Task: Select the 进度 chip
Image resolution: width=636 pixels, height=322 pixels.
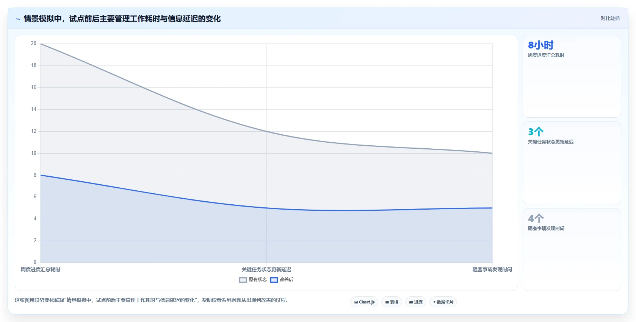Action: click(416, 302)
